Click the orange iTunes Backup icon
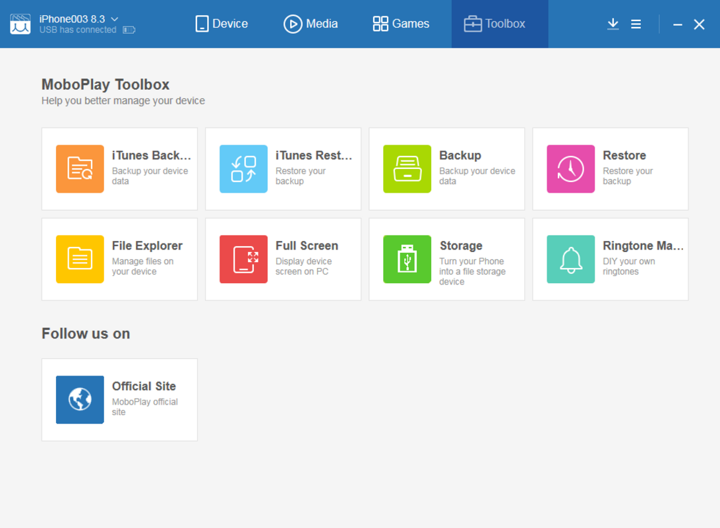Screen dimensions: 720x528 point(80,169)
